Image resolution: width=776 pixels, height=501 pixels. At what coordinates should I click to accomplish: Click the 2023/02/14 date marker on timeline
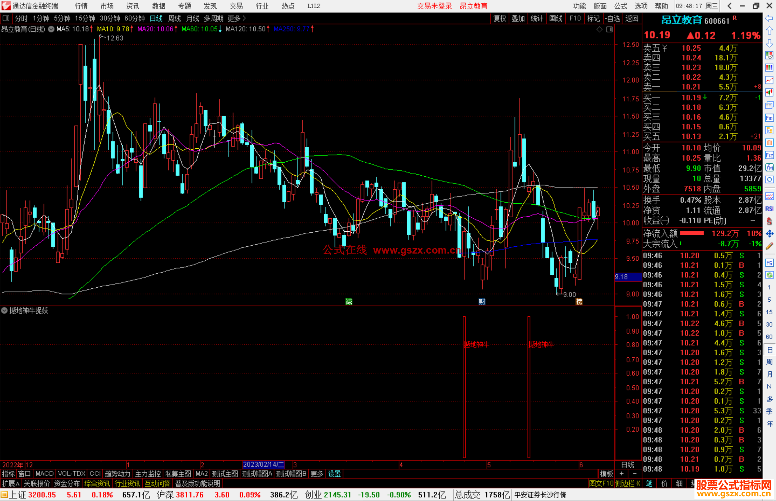[264, 464]
